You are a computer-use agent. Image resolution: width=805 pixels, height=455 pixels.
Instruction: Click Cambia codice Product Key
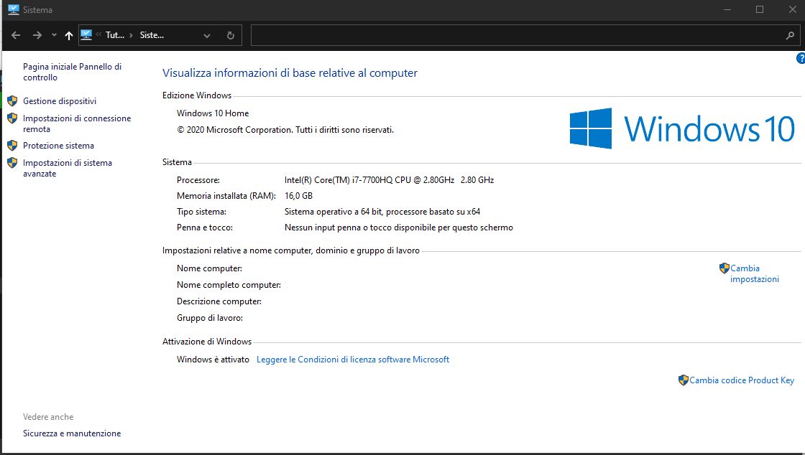click(x=741, y=380)
